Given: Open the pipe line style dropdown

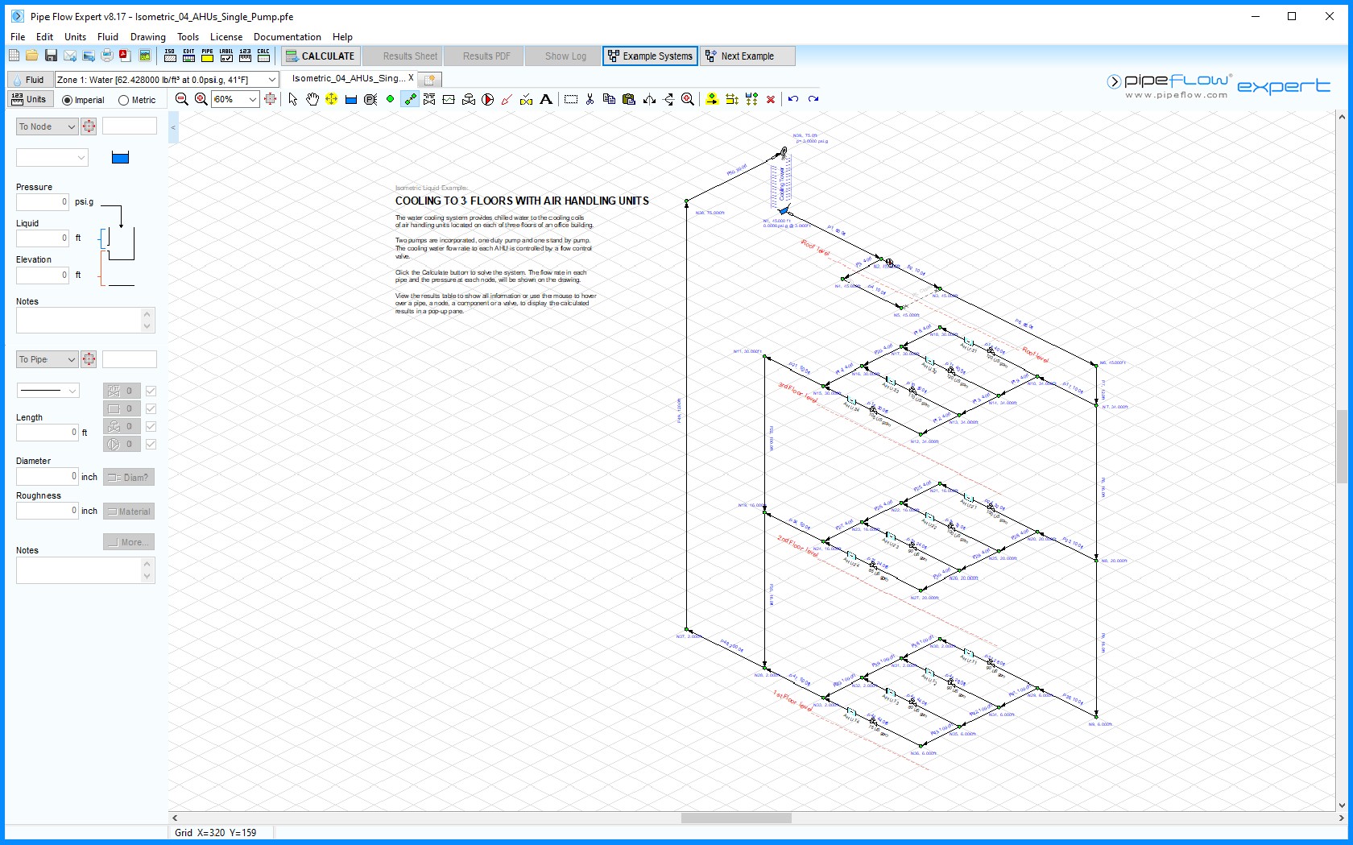Looking at the screenshot, I should tap(48, 391).
